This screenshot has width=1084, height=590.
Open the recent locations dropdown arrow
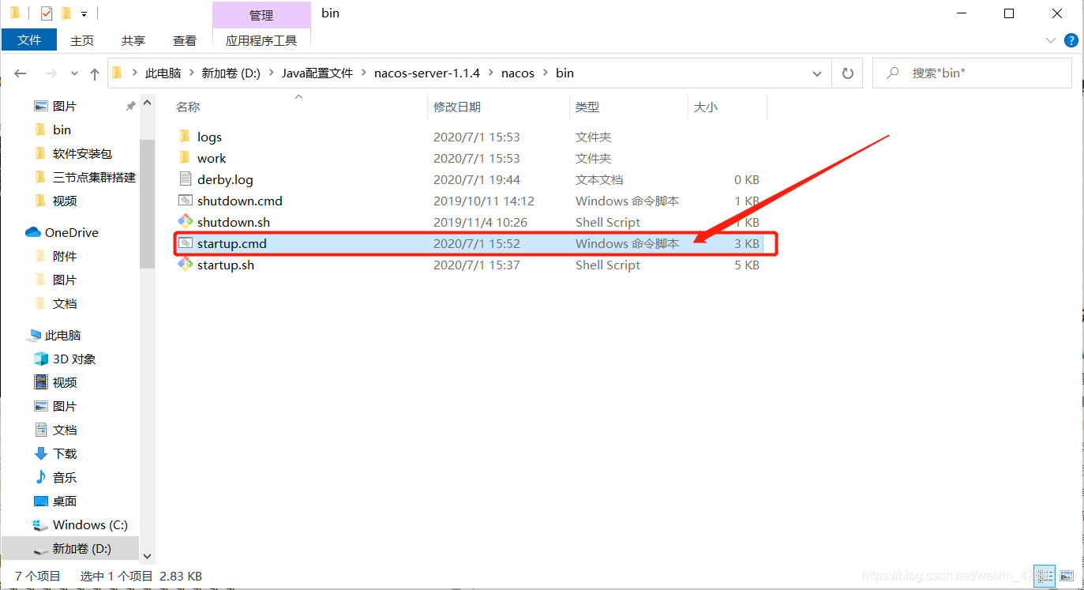tap(75, 73)
